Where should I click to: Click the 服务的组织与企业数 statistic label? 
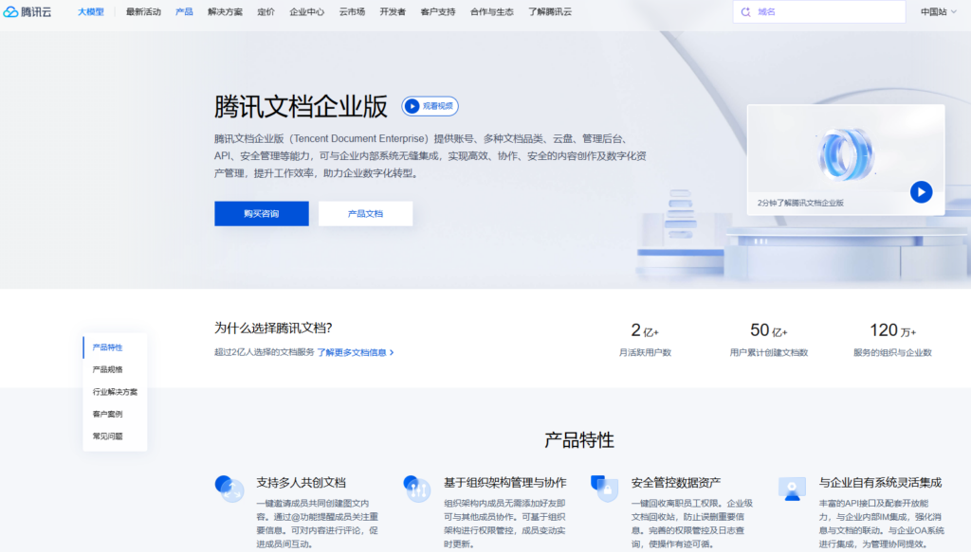pos(892,353)
